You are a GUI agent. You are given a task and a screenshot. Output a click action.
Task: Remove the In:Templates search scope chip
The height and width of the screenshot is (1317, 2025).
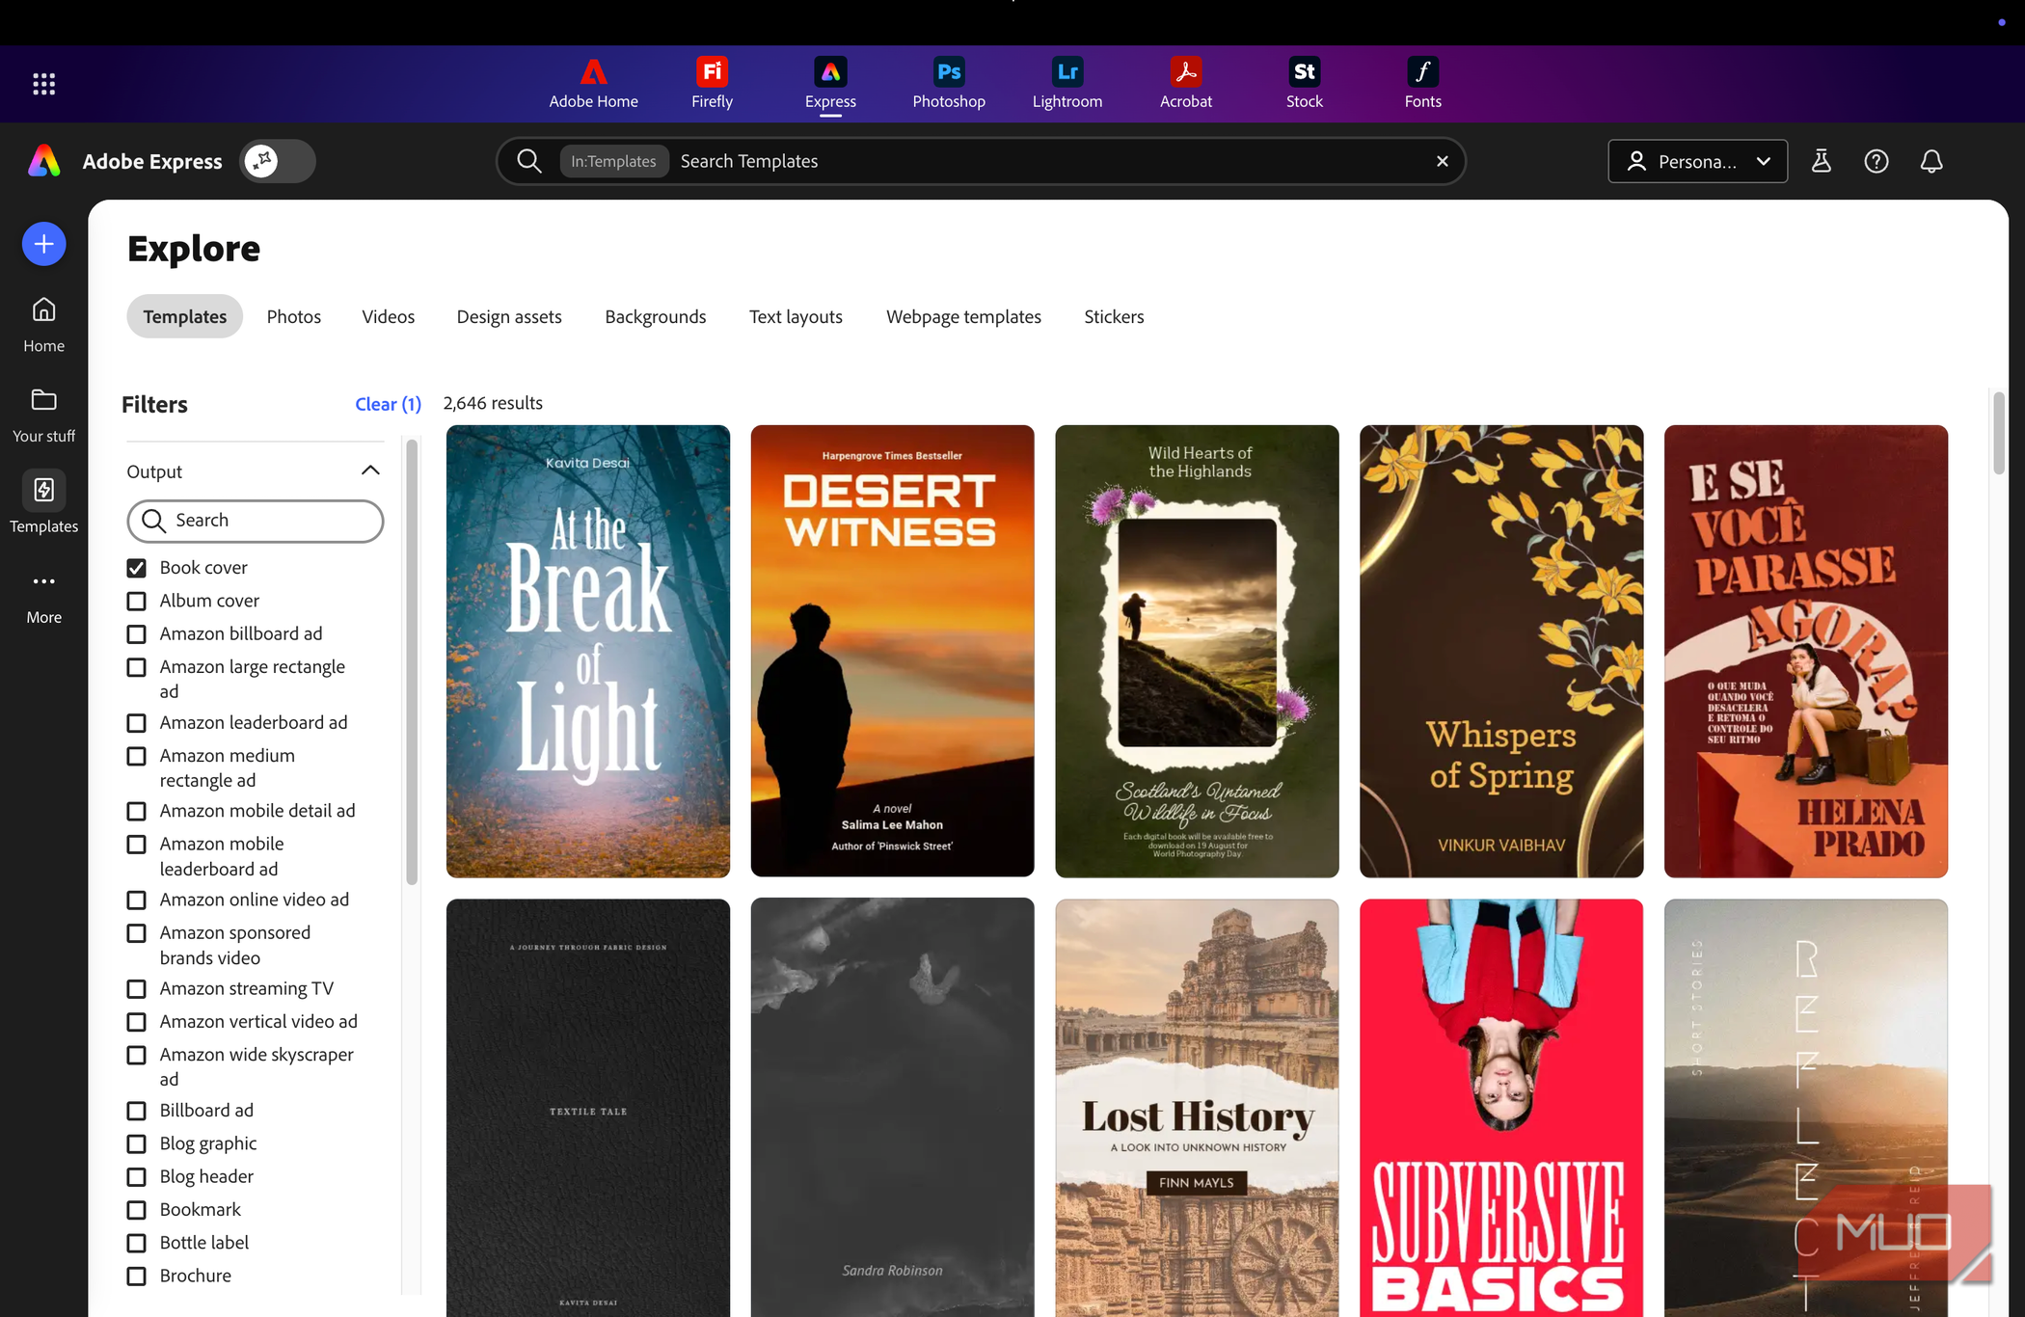coord(613,161)
